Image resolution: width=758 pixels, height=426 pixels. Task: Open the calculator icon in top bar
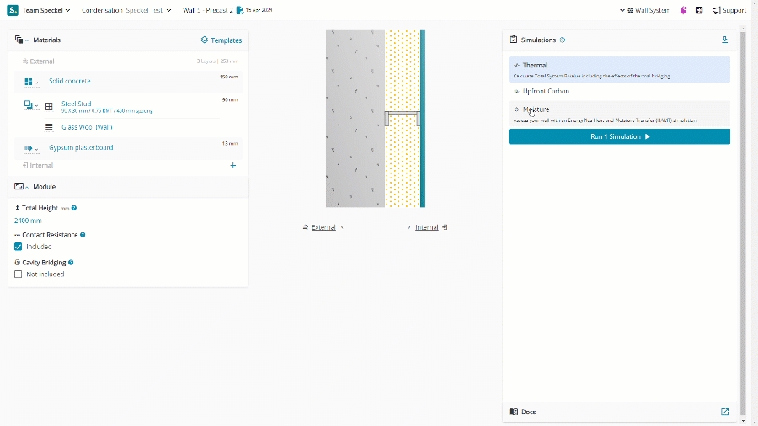coord(699,10)
